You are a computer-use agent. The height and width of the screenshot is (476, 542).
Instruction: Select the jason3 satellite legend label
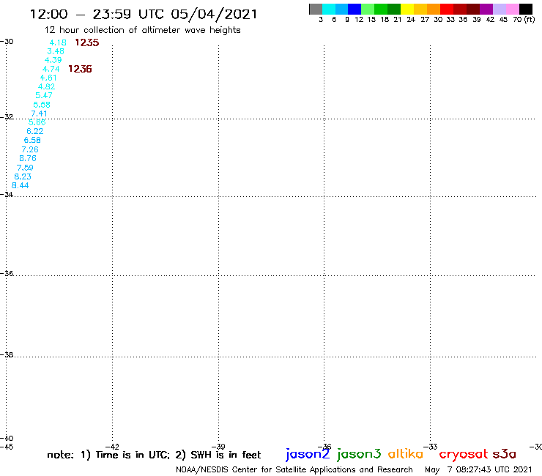359,454
